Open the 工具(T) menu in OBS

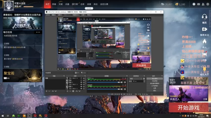(x=83, y=15)
